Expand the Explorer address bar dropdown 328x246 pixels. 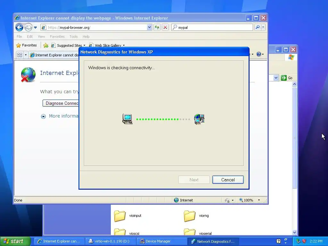pyautogui.click(x=276, y=78)
